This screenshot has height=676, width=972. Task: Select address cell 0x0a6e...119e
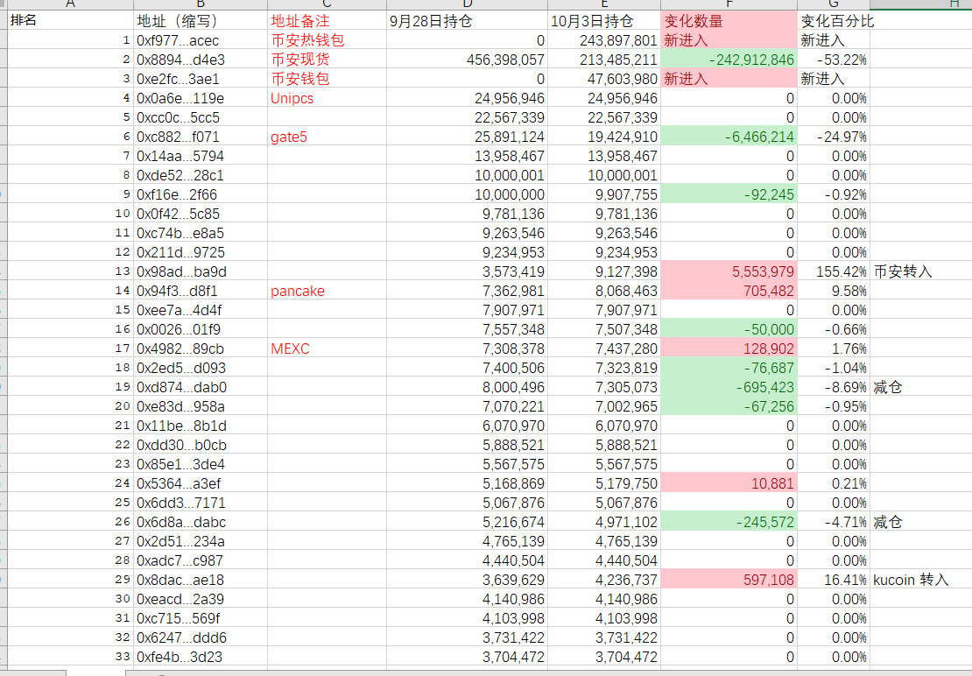(201, 98)
